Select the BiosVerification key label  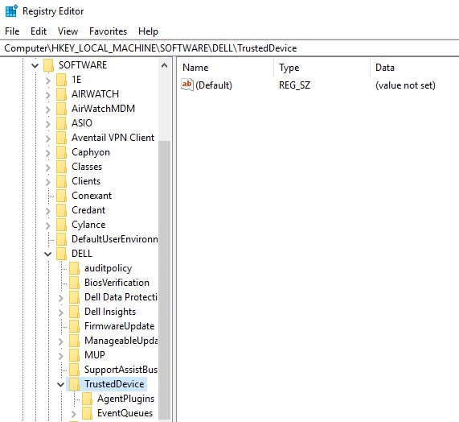click(117, 283)
